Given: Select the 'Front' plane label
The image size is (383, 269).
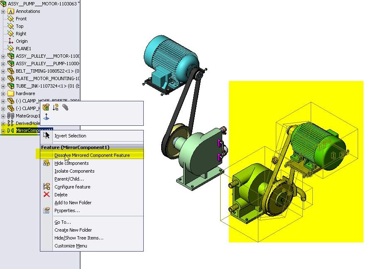Looking at the screenshot, I should pos(21,19).
